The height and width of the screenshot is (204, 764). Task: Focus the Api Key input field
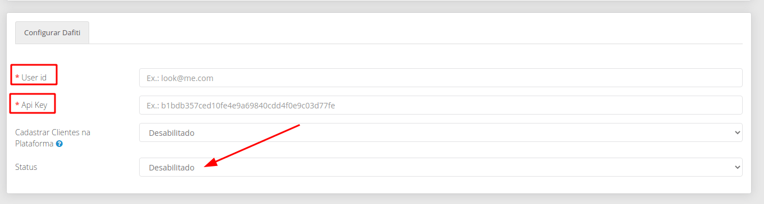pos(440,105)
